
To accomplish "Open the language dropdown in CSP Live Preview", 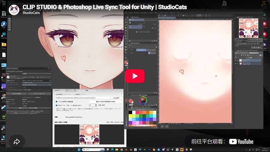I will click(x=36, y=74).
